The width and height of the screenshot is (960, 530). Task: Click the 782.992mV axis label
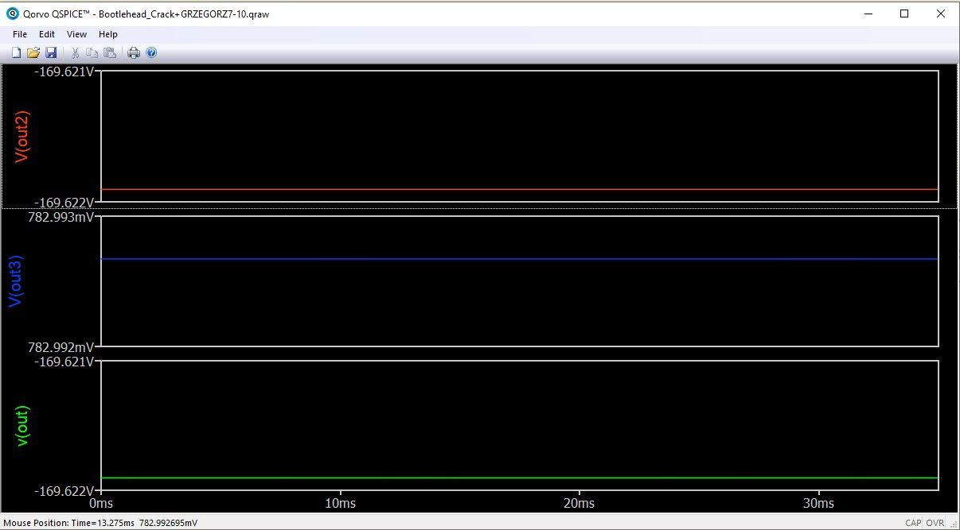(x=60, y=347)
